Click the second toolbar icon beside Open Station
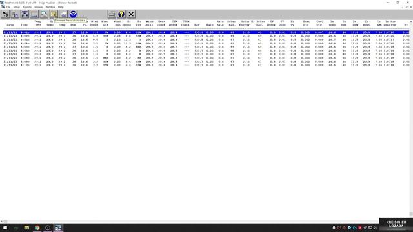The width and height of the screenshot is (413, 232). [x=15, y=14]
